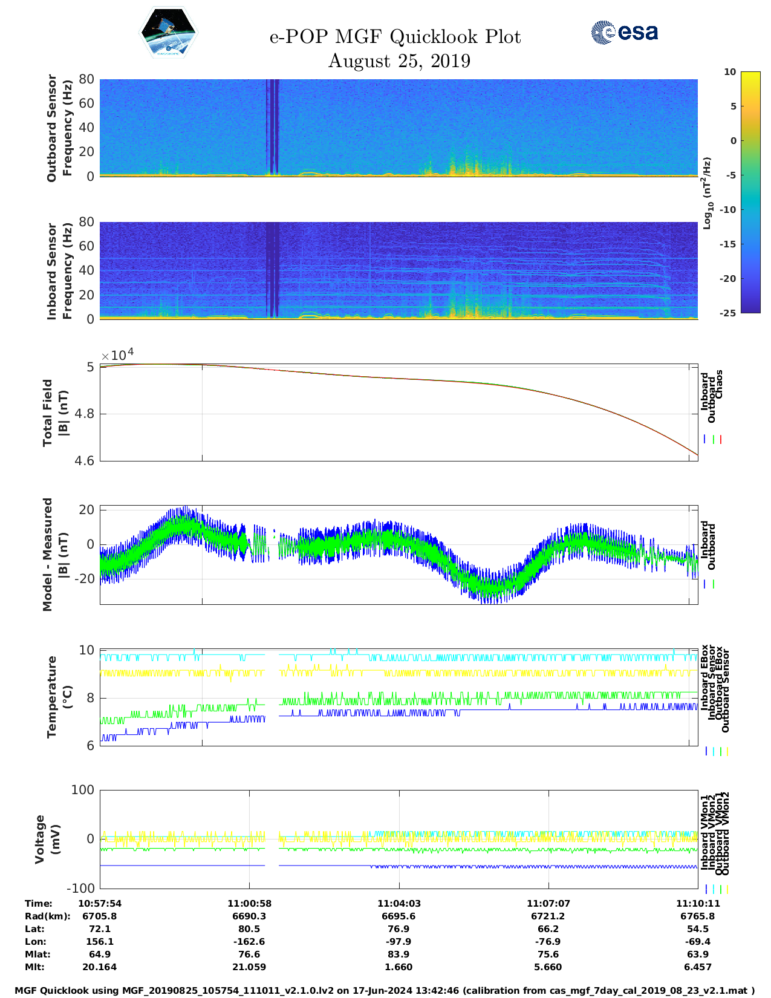Viewport: 771px width, 998px height.
Task: Click the ESA logo
Action: pyautogui.click(x=625, y=32)
